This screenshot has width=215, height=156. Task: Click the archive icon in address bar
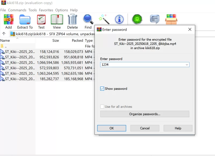13,34
